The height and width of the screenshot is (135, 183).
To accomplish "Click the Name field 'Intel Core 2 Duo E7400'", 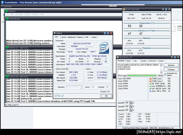I will click(x=82, y=44).
